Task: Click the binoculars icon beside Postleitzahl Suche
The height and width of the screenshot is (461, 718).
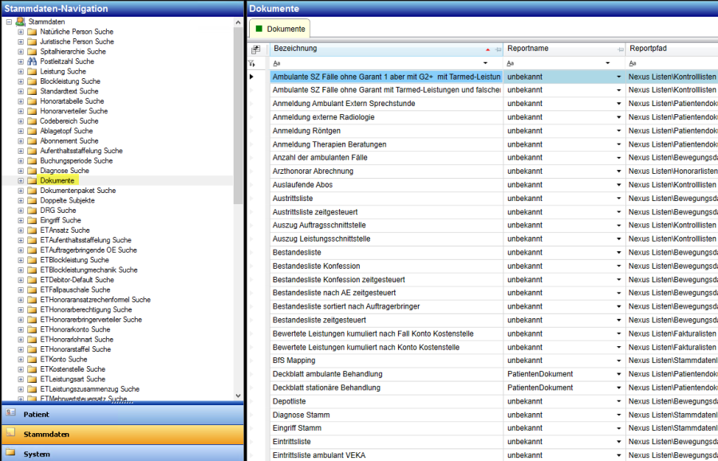Action: click(32, 61)
